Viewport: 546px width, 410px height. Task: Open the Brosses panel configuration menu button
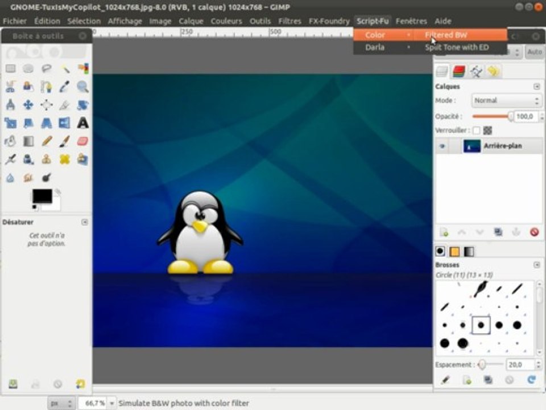click(536, 265)
